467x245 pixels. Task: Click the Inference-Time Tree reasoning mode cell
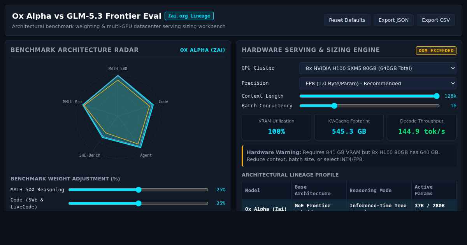point(379,206)
